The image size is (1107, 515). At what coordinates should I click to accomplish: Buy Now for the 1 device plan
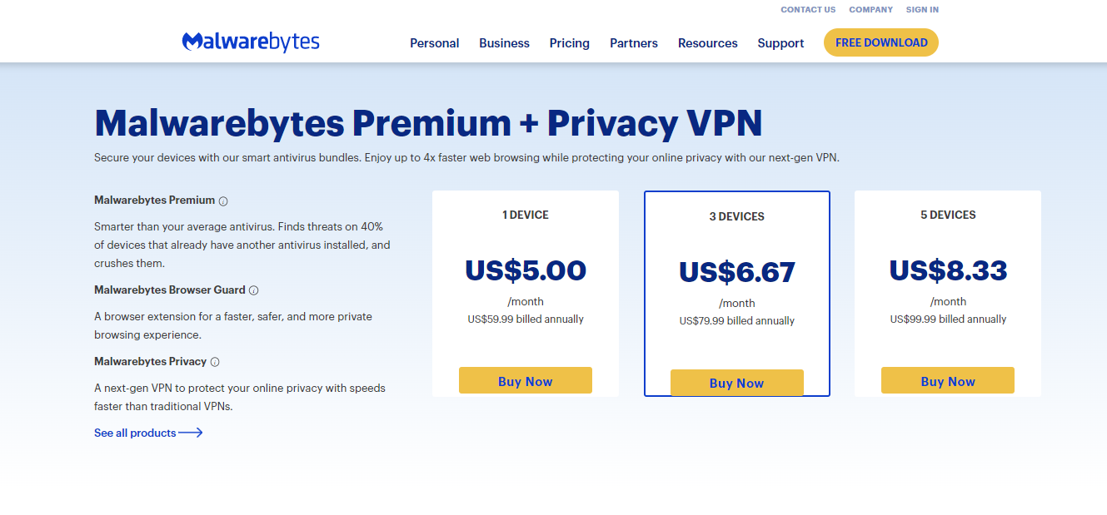pyautogui.click(x=526, y=381)
